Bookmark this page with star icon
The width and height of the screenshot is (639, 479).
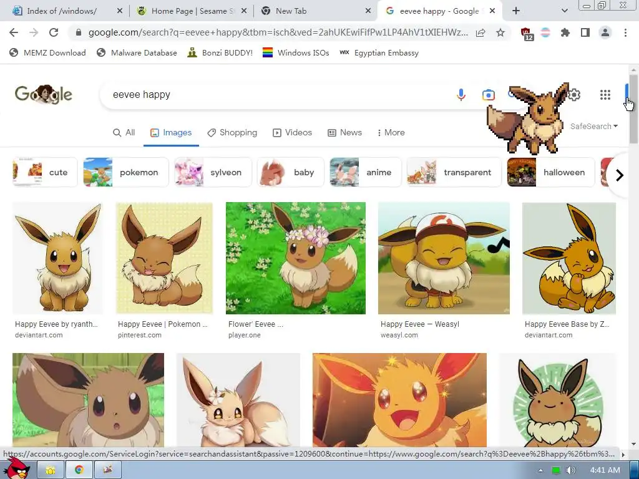pos(500,32)
